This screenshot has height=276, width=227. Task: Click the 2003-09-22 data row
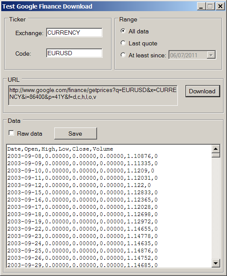tap(83, 229)
